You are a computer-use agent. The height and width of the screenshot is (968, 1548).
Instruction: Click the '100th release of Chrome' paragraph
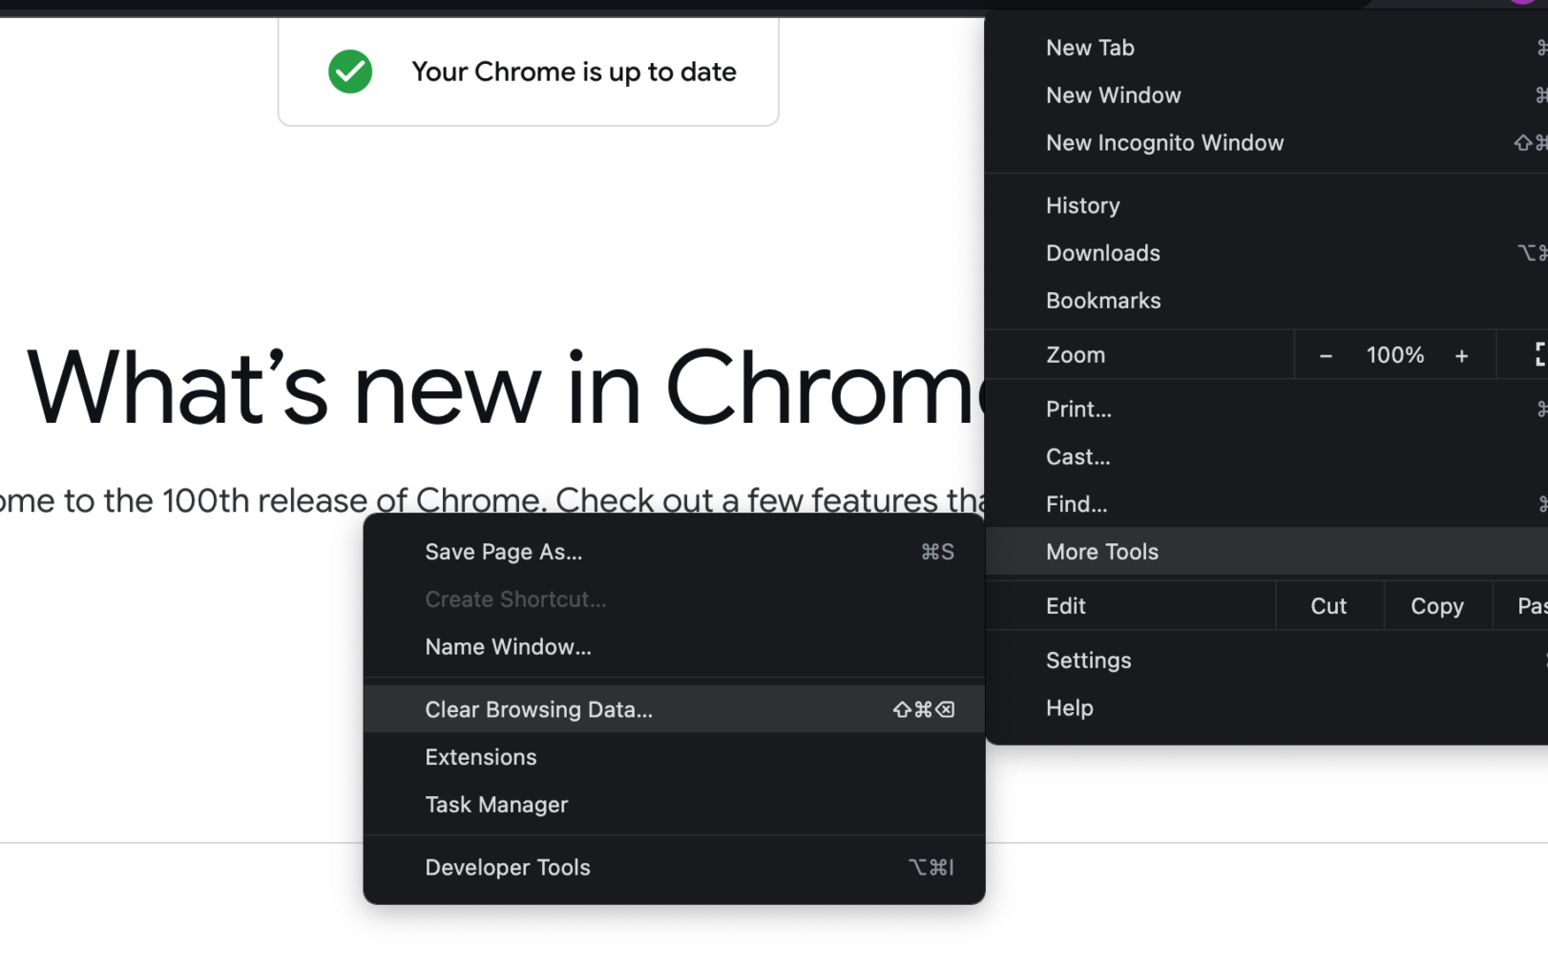(x=492, y=499)
